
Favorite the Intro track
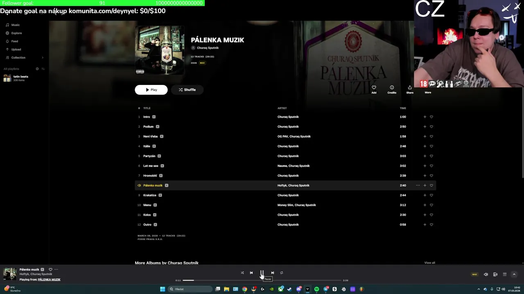[x=431, y=117]
